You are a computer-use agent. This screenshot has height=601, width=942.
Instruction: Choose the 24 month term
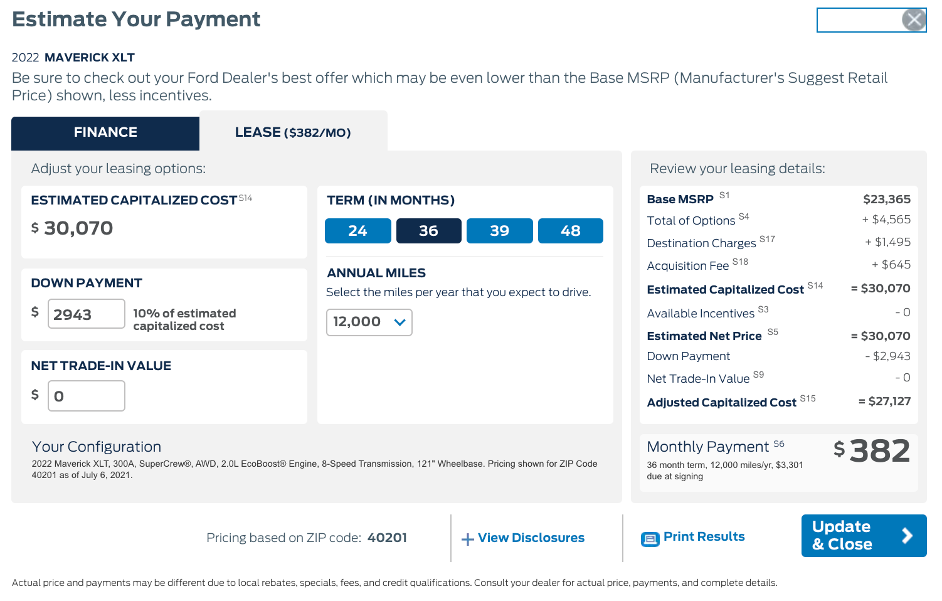[357, 231]
